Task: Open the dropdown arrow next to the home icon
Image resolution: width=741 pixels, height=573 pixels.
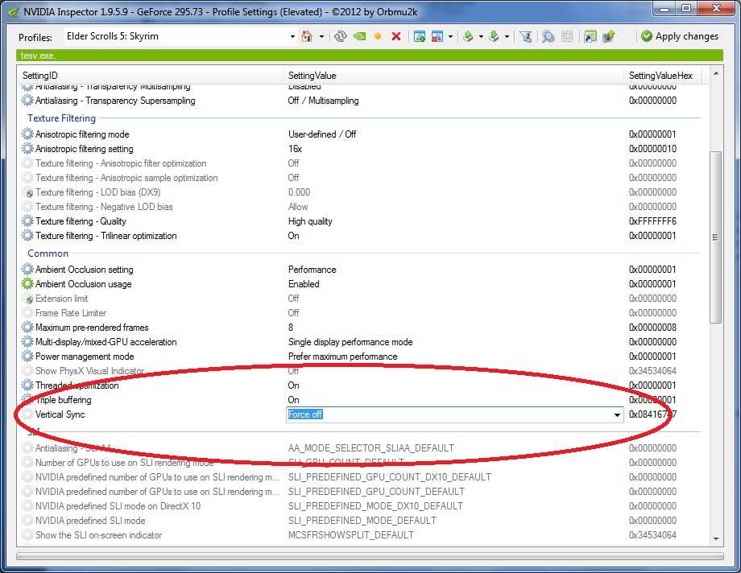Action: click(322, 36)
